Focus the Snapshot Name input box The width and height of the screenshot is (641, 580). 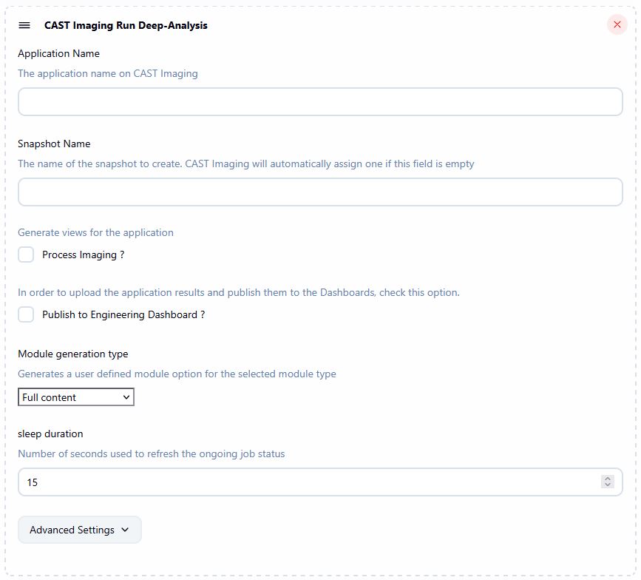point(320,192)
